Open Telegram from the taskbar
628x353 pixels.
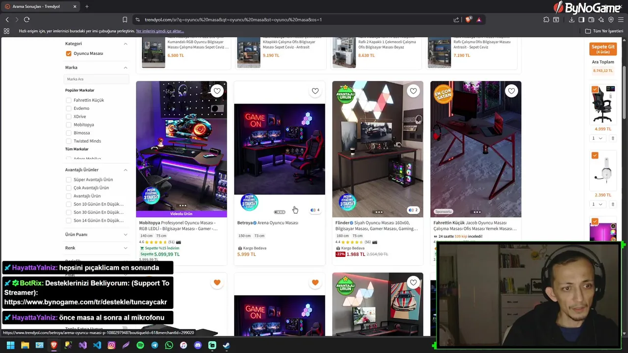[155, 345]
